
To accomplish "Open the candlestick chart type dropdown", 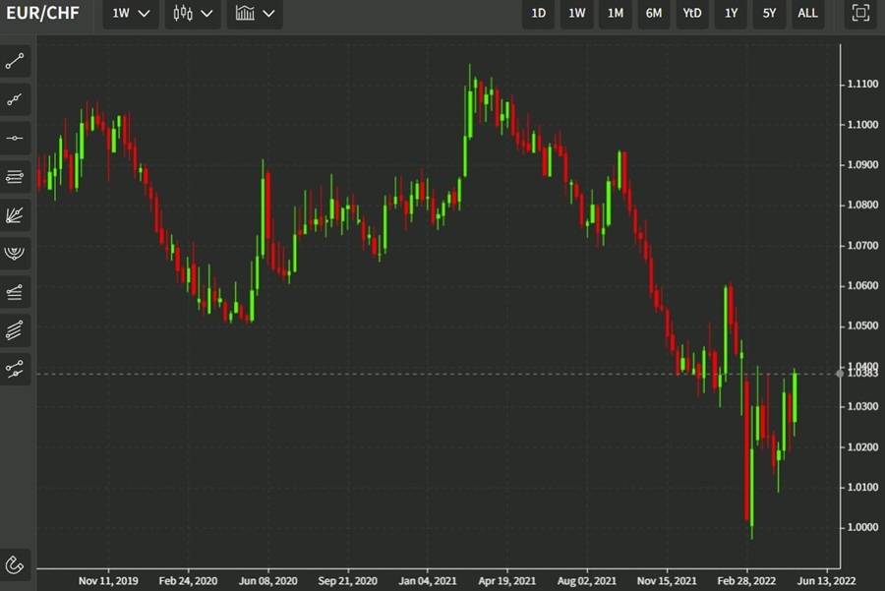I will tap(193, 13).
